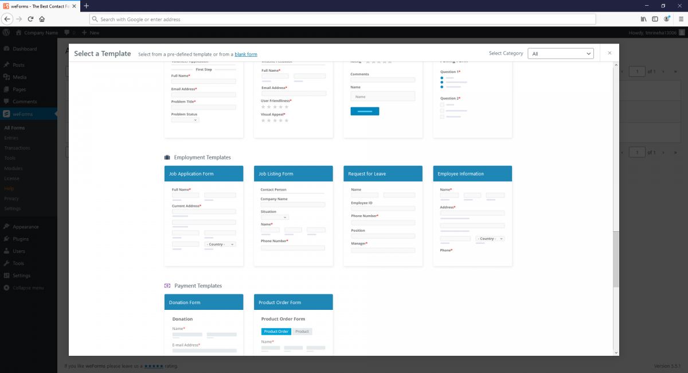The width and height of the screenshot is (688, 373).
Task: Click the blue Product Order tag in template preview
Action: pyautogui.click(x=276, y=331)
